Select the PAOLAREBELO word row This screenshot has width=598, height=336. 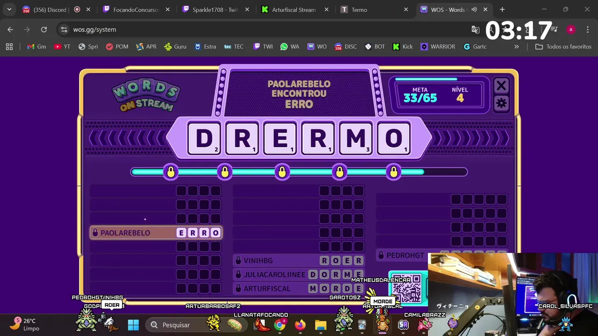156,233
